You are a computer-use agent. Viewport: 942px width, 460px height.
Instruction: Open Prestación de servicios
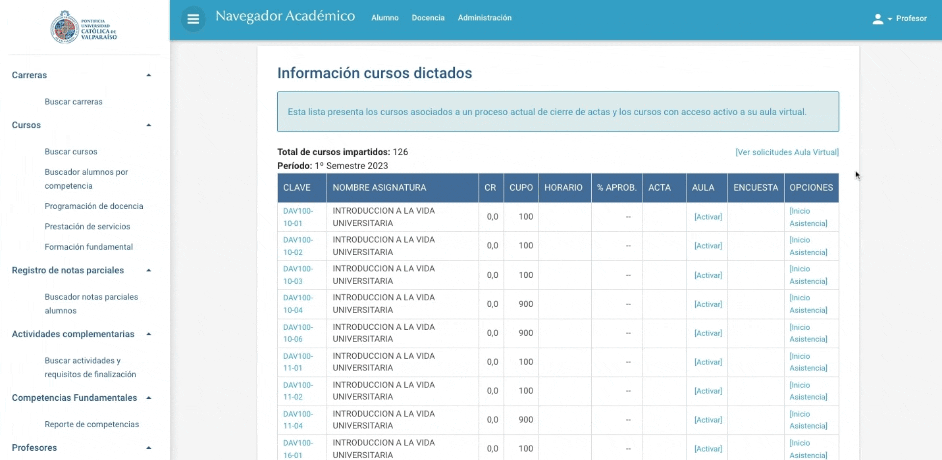click(87, 226)
